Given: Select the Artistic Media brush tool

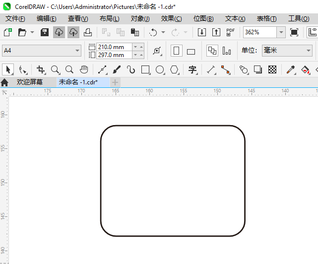Looking at the screenshot, I should [x=117, y=69].
